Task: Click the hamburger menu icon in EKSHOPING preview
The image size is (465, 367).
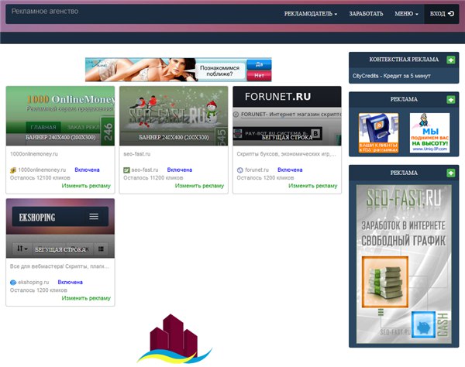Action: [94, 217]
